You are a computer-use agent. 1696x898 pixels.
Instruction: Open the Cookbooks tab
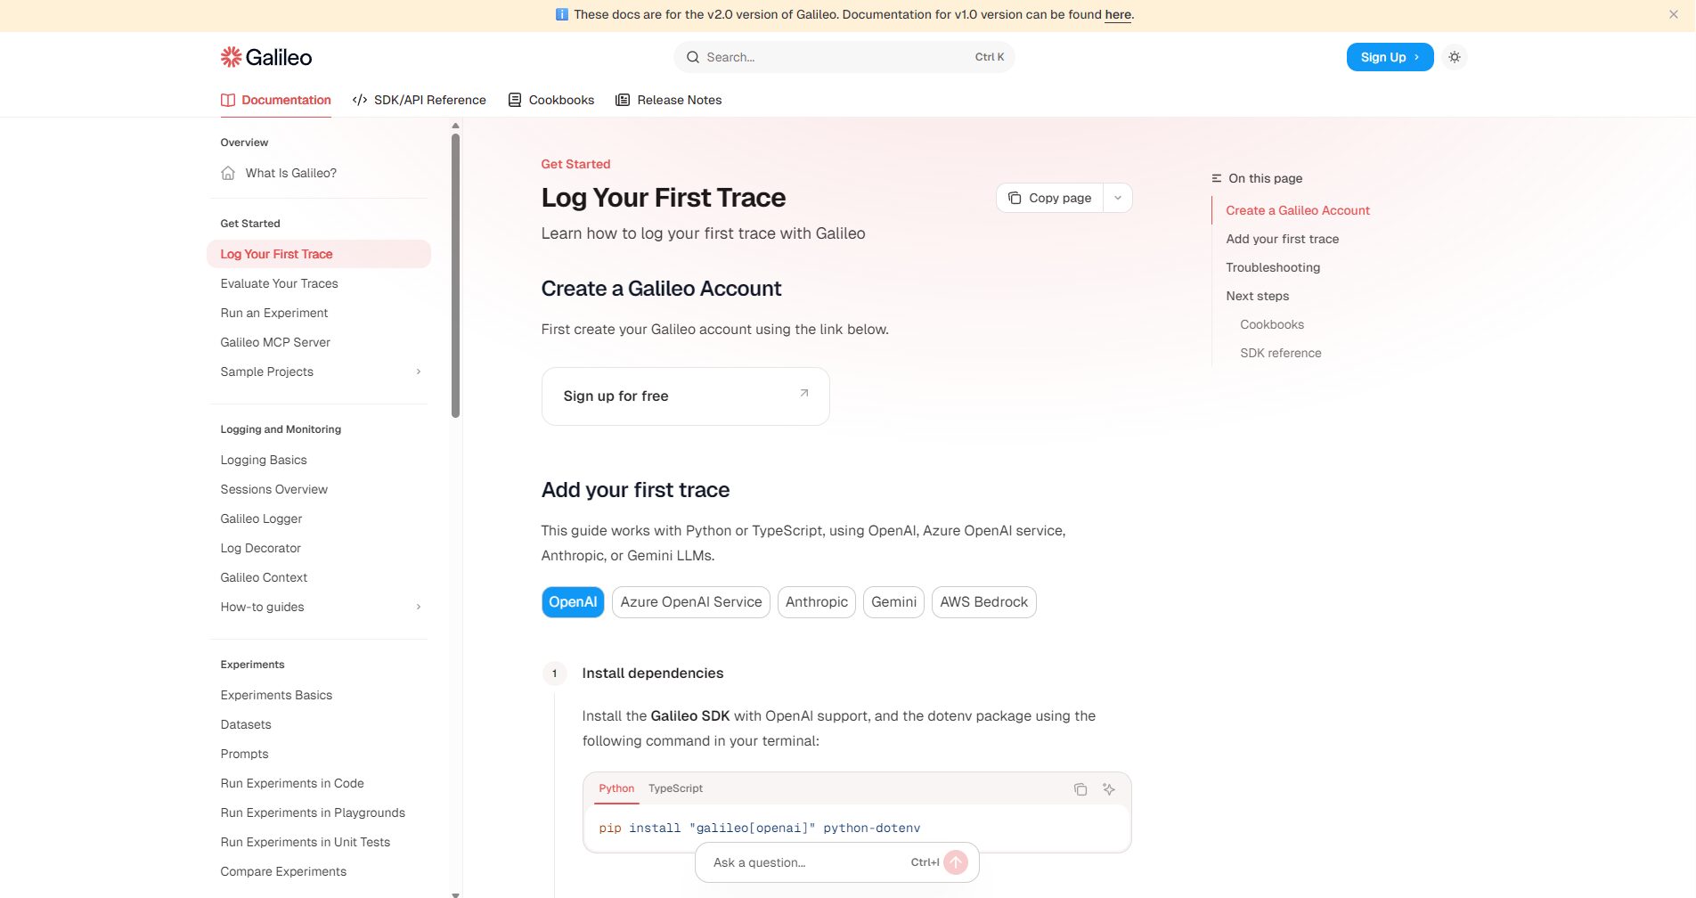pyautogui.click(x=551, y=100)
